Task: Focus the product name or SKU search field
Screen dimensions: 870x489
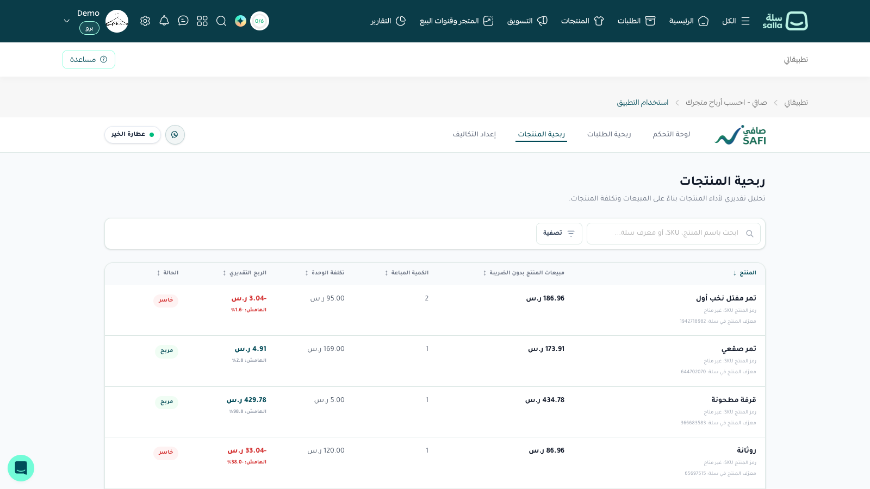Action: (673, 234)
